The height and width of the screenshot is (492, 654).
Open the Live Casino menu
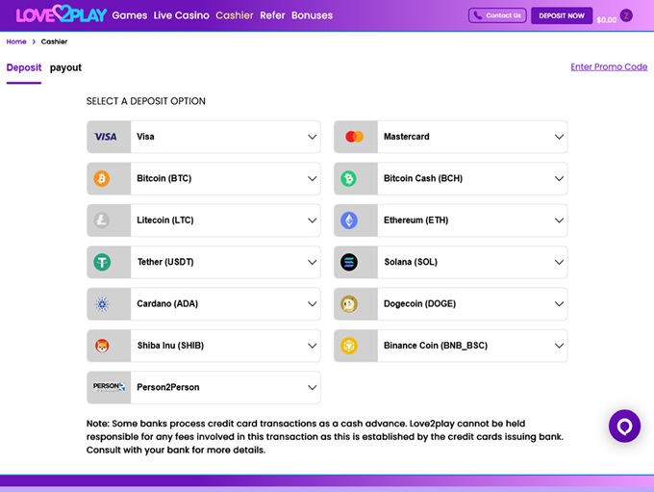click(x=182, y=15)
